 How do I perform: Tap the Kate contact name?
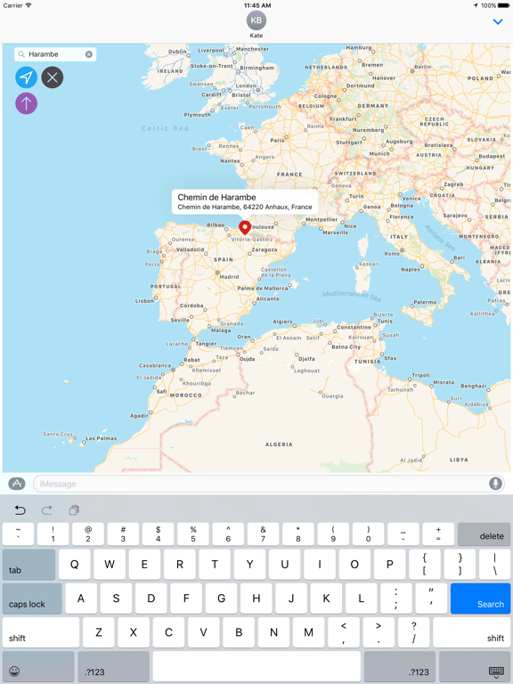click(256, 36)
